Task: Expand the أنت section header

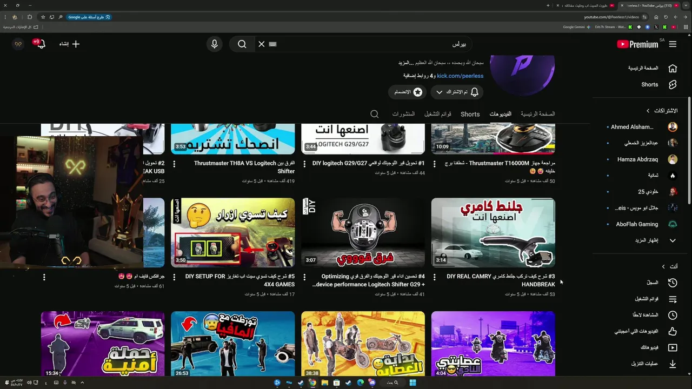Action: [669, 266]
